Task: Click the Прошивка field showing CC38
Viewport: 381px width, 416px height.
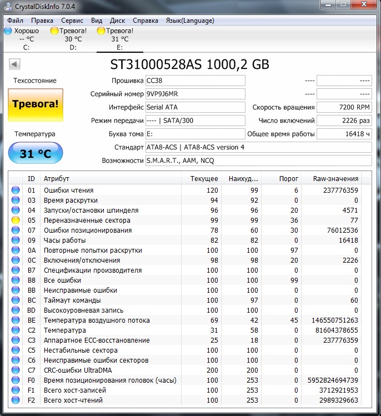Action: pyautogui.click(x=195, y=81)
